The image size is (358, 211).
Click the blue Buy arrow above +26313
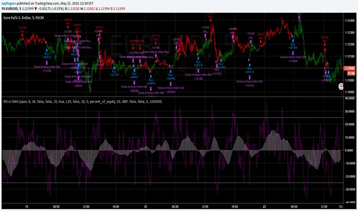(46, 50)
